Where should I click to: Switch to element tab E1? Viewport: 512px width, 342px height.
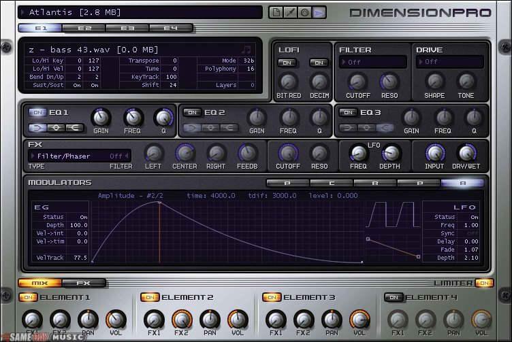coord(40,29)
